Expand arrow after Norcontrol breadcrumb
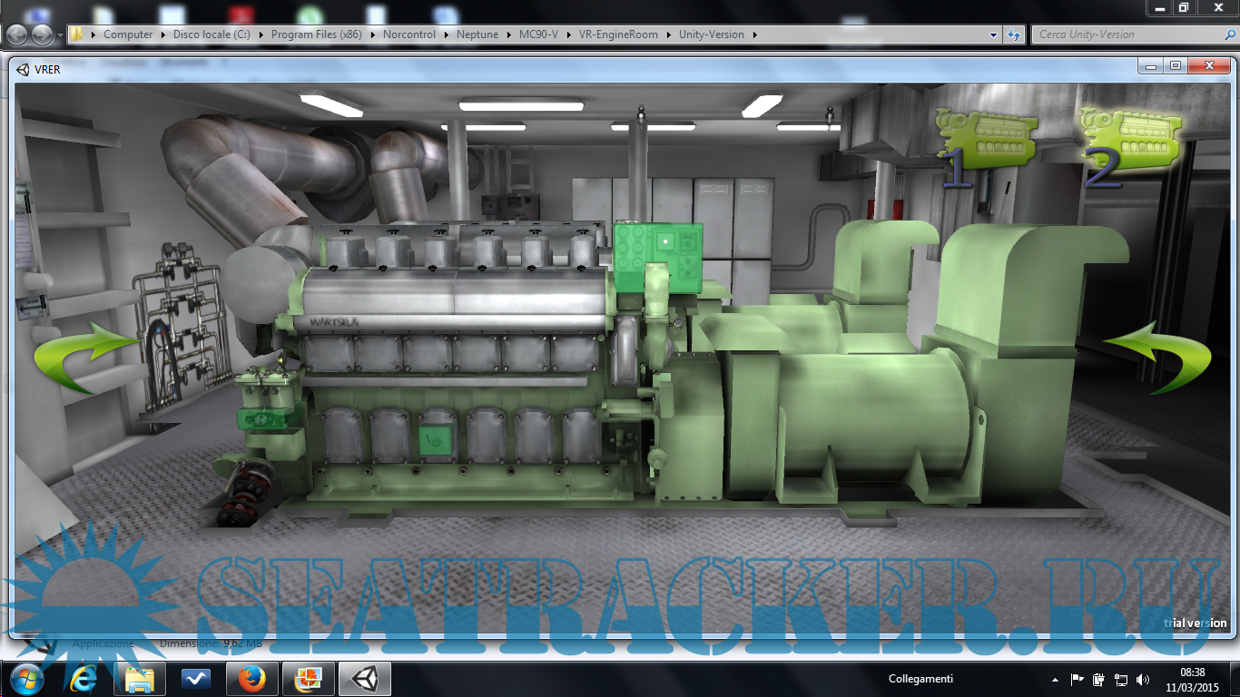 (447, 34)
